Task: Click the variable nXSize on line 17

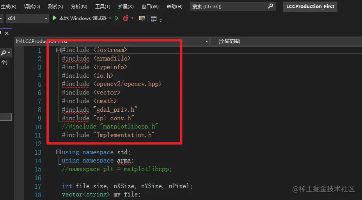Action: 124,186
